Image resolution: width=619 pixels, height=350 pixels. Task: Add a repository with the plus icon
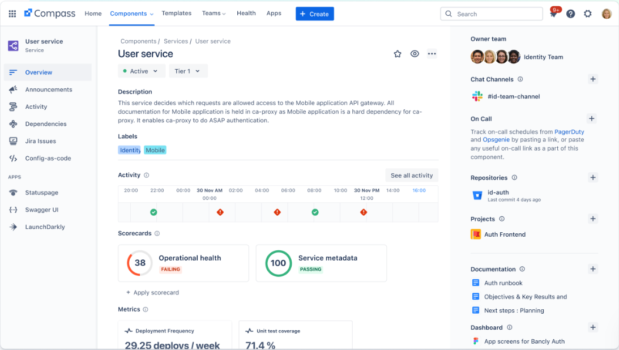[593, 178]
